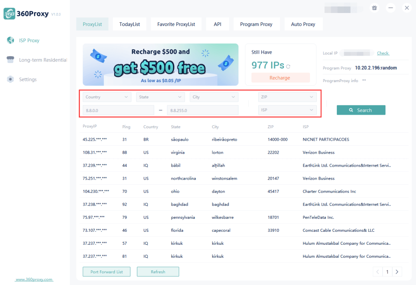
Task: Click the capecoral city cell
Action: tap(221, 230)
